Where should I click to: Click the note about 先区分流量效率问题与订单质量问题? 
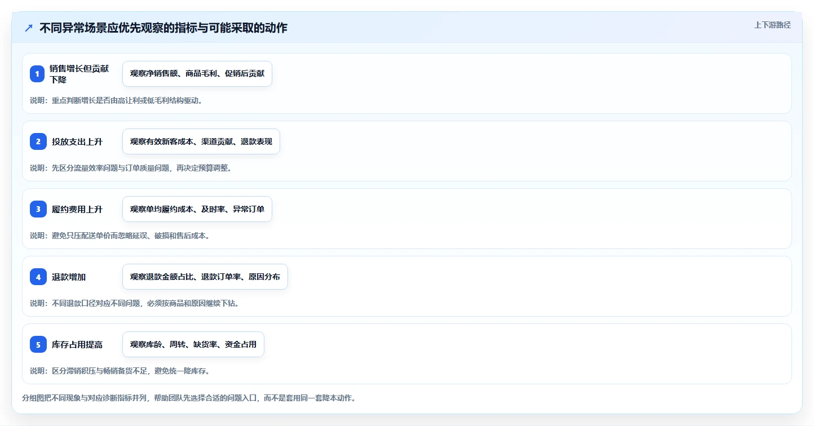click(x=131, y=168)
